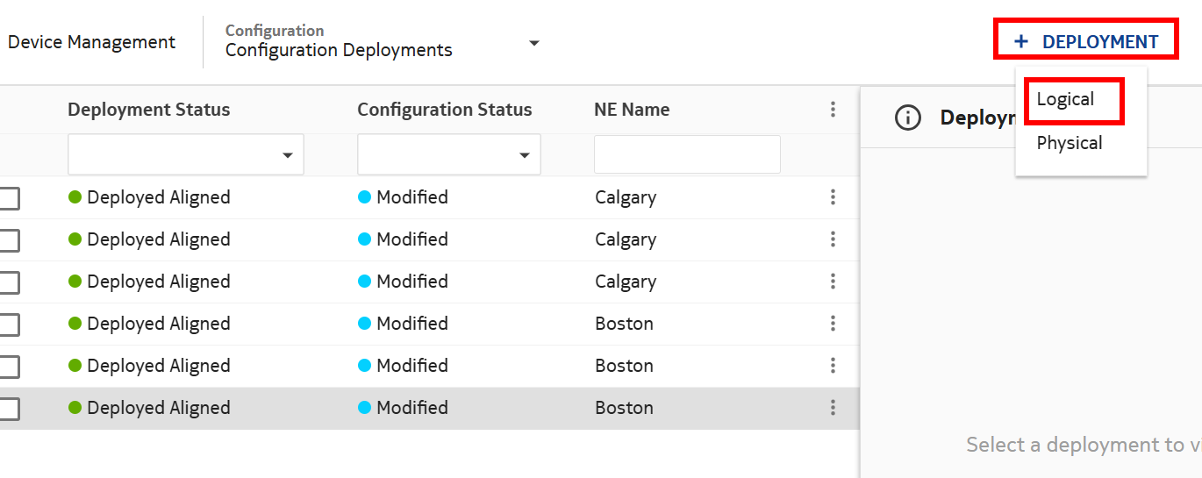Open the more-options menu for the second Calgary row
This screenshot has width=1202, height=478.
pos(833,239)
